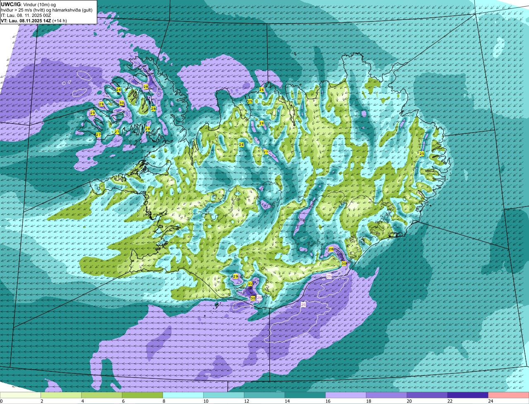Image resolution: width=529 pixels, height=404 pixels.
Task: Click the pale 0–2 m/s legend swatch
Action: tap(20, 395)
